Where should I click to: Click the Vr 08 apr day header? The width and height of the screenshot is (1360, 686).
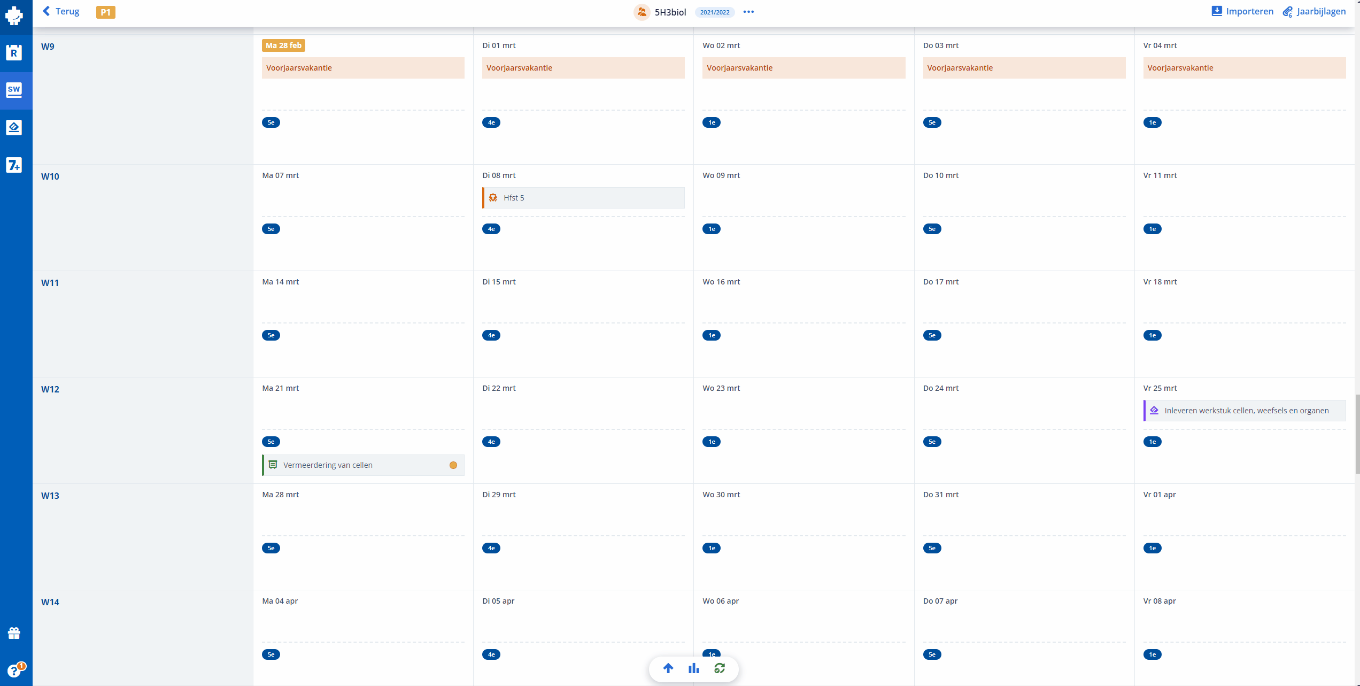click(1160, 601)
